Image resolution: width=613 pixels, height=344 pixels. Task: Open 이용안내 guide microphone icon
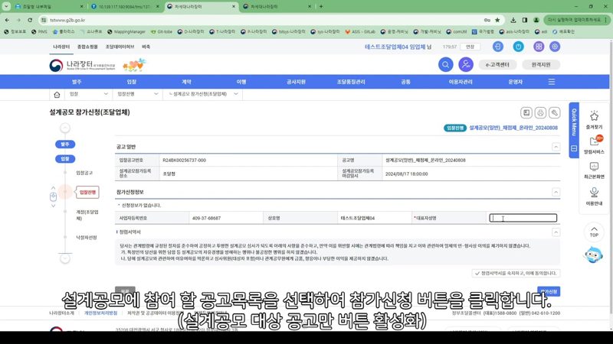click(x=594, y=196)
